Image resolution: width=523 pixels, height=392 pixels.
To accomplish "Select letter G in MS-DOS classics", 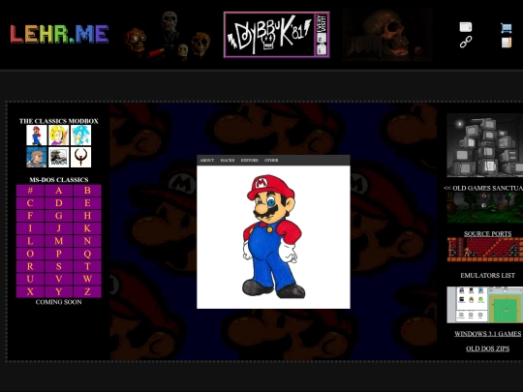I will (x=59, y=216).
